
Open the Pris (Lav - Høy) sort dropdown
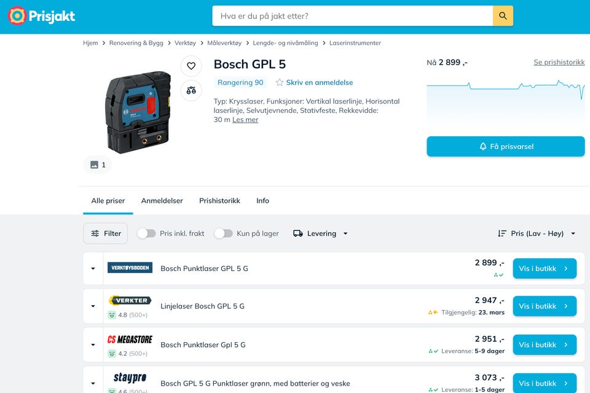pos(537,234)
